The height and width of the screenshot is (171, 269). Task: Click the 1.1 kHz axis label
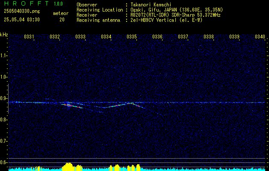click(3, 56)
